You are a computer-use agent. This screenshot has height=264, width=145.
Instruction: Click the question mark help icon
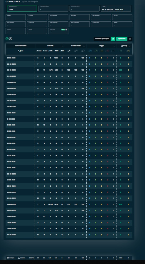66,29
